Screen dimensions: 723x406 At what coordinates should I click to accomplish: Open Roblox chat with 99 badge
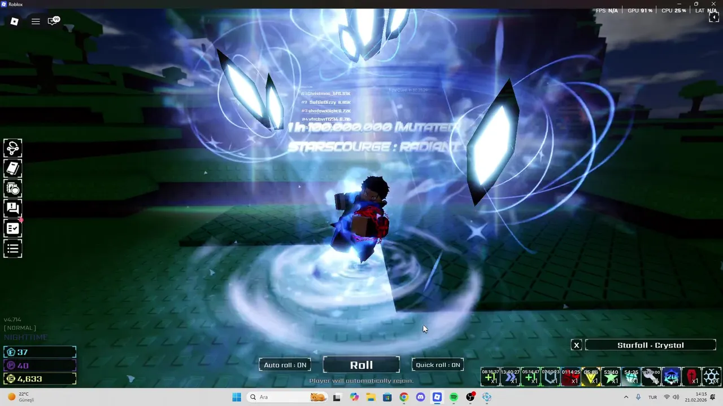click(x=53, y=21)
